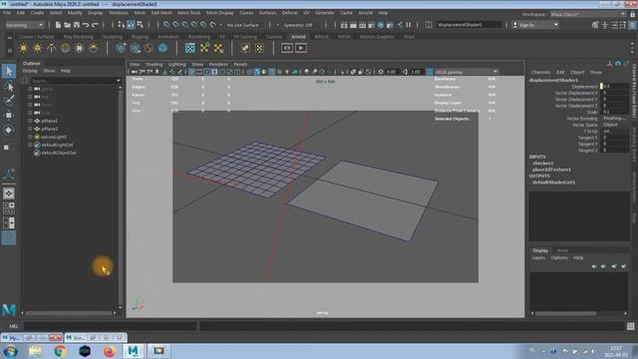The height and width of the screenshot is (359, 638).
Task: Create Arnold physical sky from shelf
Action: (x=93, y=48)
